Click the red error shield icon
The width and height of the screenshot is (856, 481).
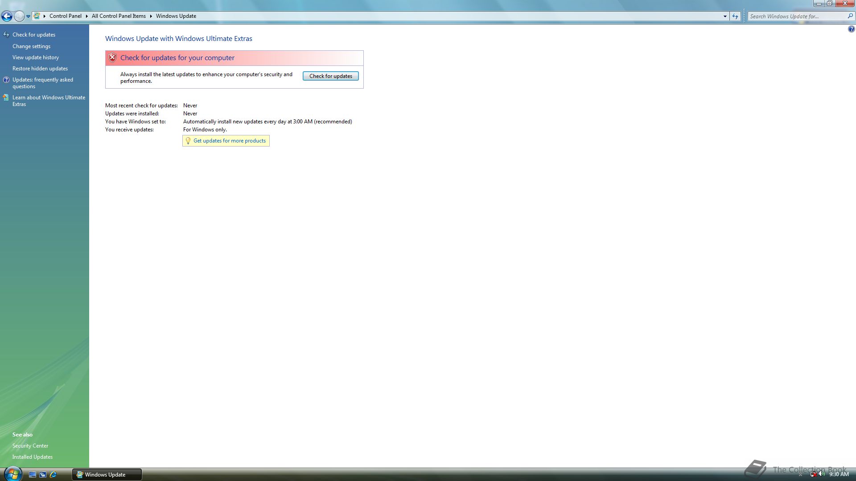click(112, 57)
